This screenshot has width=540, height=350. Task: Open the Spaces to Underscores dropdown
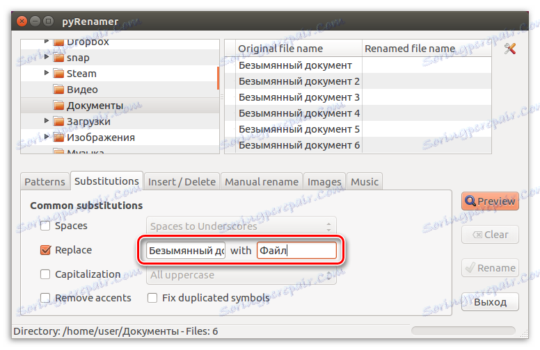241,226
